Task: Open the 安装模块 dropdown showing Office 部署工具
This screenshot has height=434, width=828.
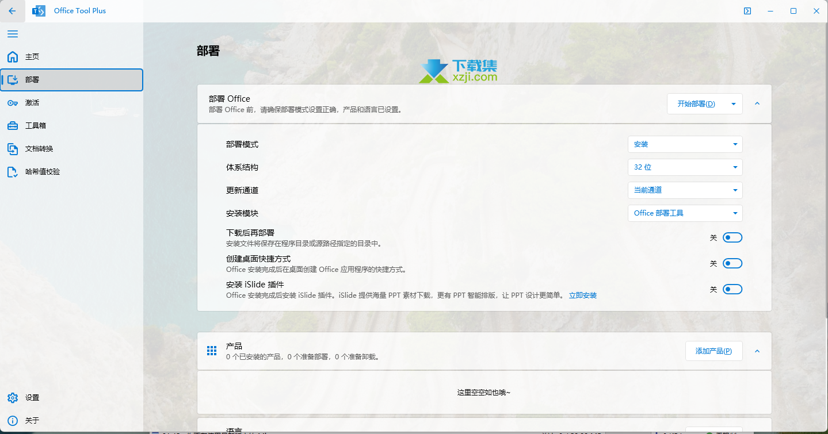Action: click(x=685, y=213)
